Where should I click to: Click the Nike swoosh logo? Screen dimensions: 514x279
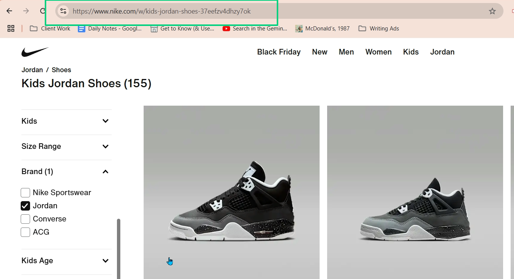(x=35, y=52)
